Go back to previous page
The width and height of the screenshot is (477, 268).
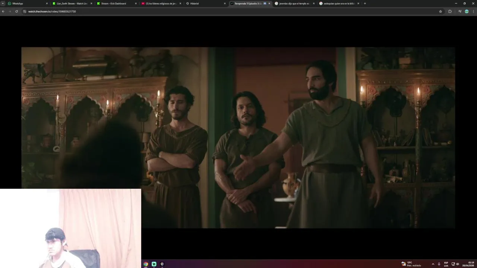coord(3,12)
